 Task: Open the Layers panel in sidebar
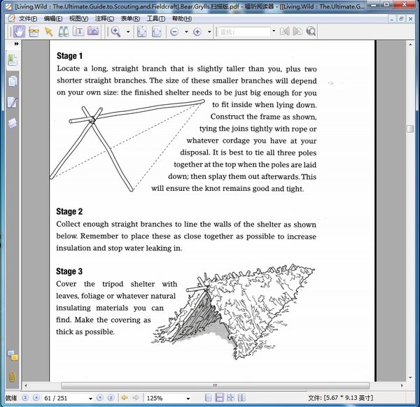coord(12,124)
